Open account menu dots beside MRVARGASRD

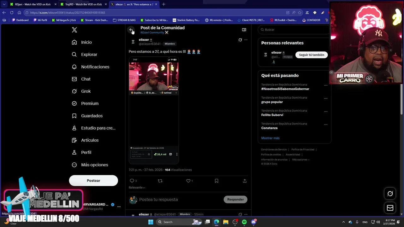119,207
